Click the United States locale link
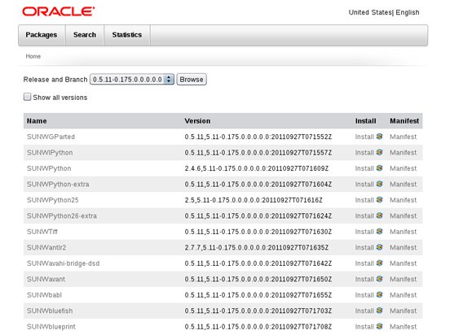Screen dimensions: 450x335 point(369,12)
